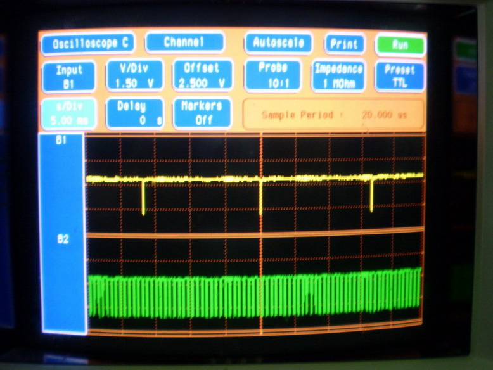Switch the Impedance 1 MOhm setting
The image size is (493, 370).
(x=338, y=76)
